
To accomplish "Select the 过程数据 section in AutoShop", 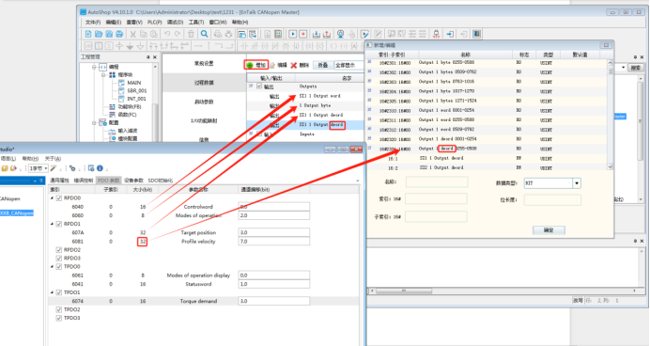I will [x=204, y=83].
